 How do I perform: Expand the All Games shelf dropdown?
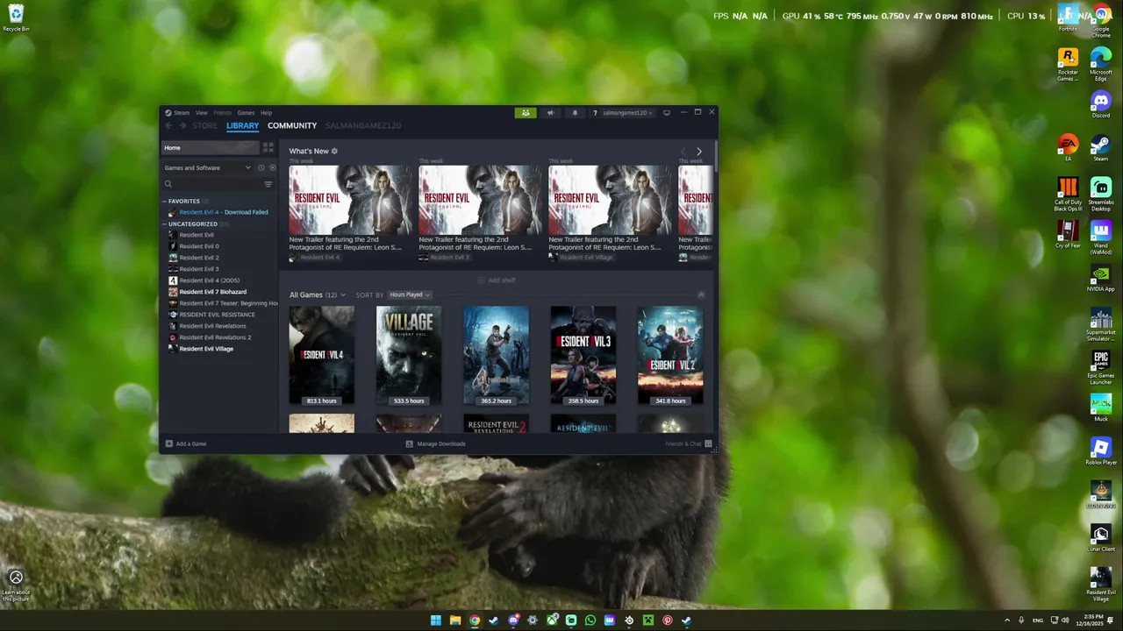[x=342, y=294]
